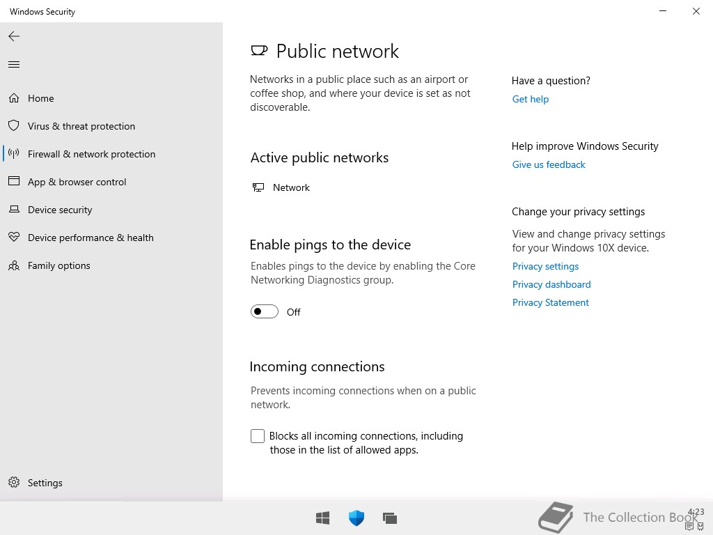Click the Family options people icon
This screenshot has height=535, width=713.
coord(14,265)
